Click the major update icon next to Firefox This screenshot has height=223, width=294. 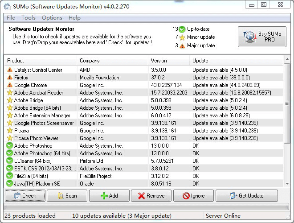pos(10,77)
